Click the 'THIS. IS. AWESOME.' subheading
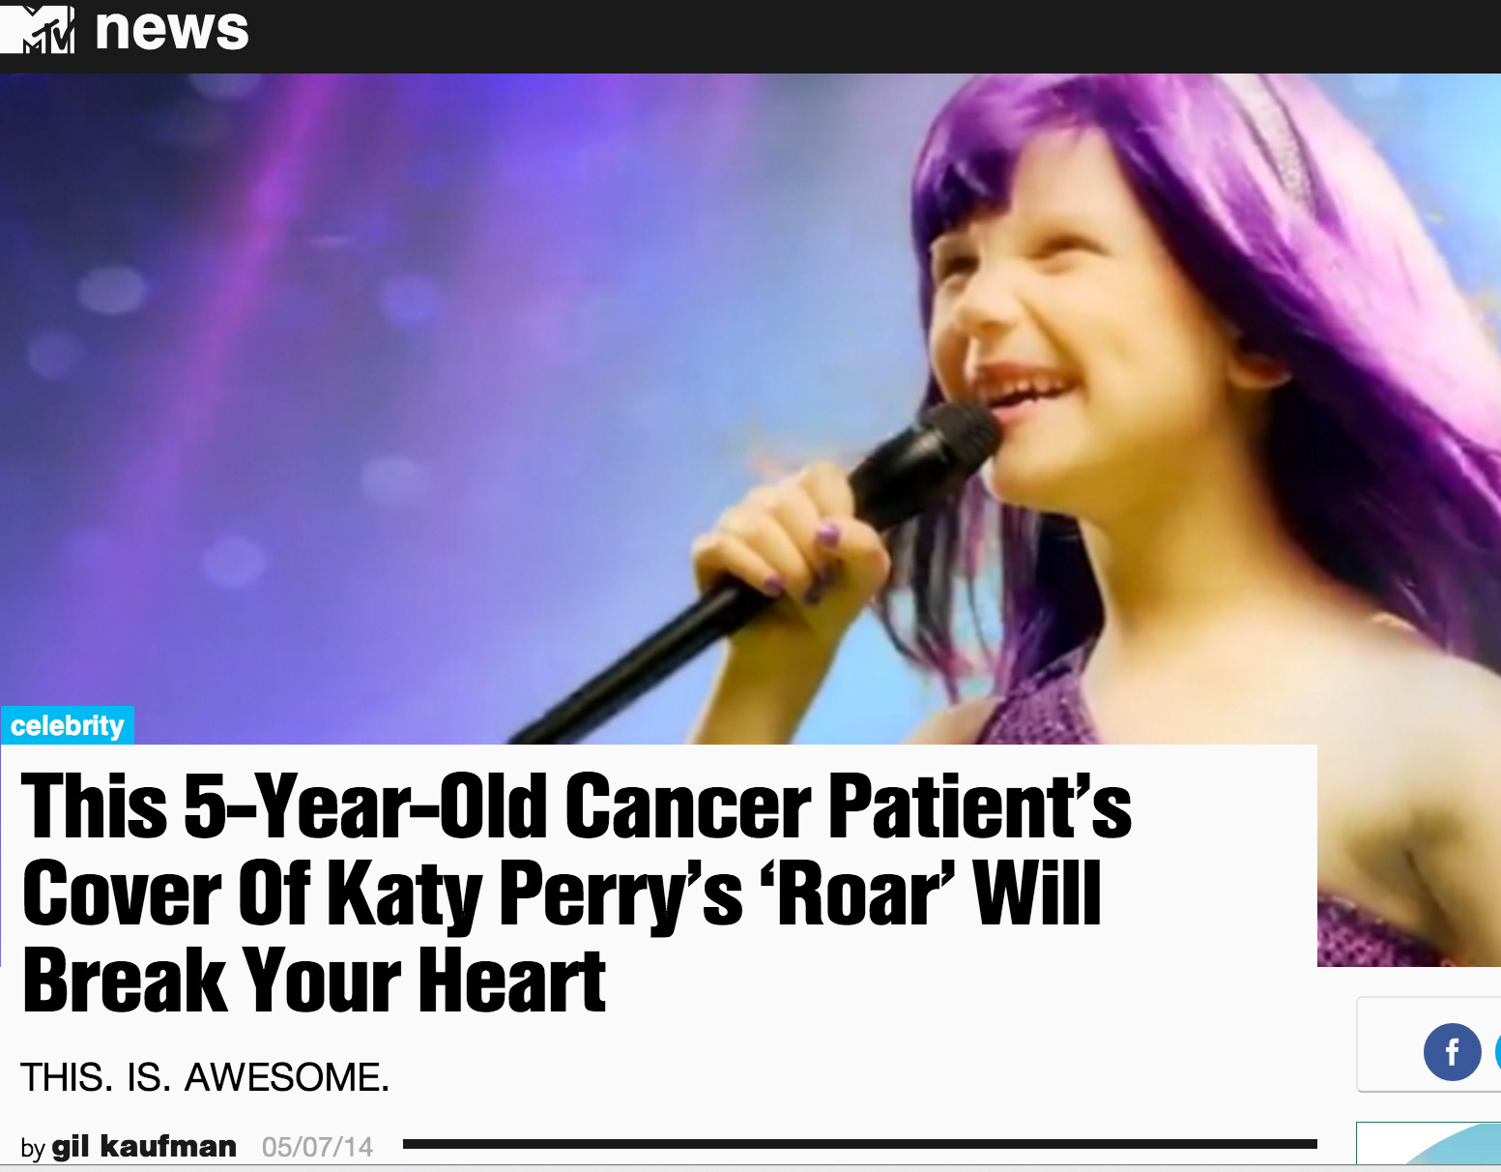 click(205, 1077)
